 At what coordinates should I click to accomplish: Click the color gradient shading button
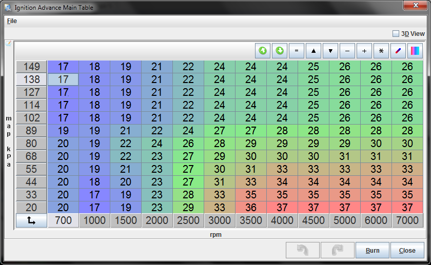[x=415, y=51]
